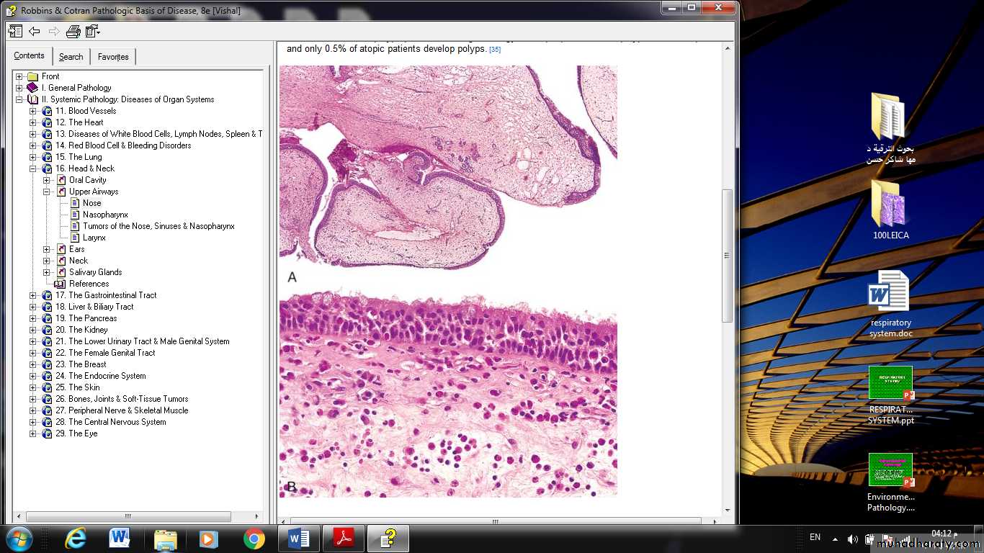This screenshot has height=553, width=984.
Task: Switch to the Search tab
Action: point(71,57)
